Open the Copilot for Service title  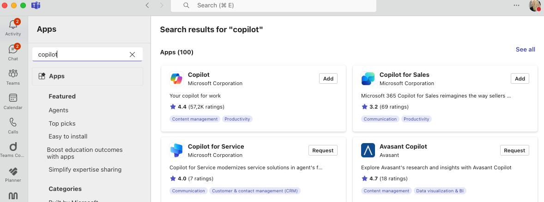coord(216,146)
